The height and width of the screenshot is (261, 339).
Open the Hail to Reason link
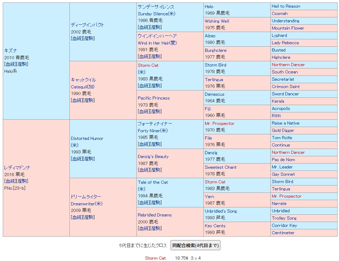point(286,6)
